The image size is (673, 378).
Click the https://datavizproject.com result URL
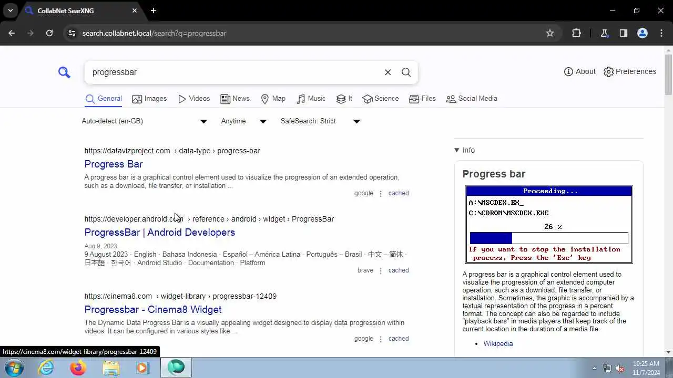tap(127, 151)
